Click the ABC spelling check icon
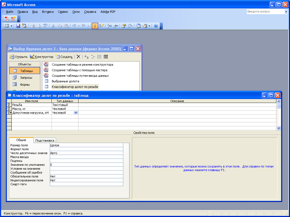The height and width of the screenshot is (217, 290). click(x=45, y=26)
